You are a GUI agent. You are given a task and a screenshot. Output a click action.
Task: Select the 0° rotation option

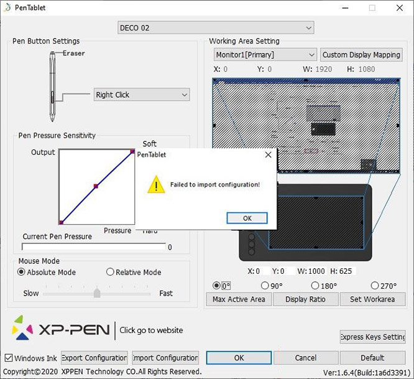tap(216, 286)
